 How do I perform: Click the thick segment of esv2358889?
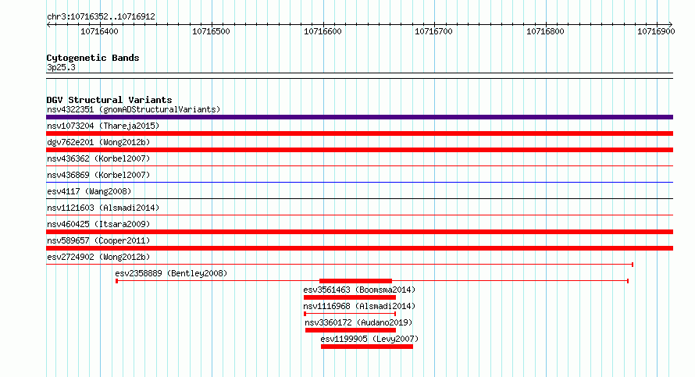point(355,281)
